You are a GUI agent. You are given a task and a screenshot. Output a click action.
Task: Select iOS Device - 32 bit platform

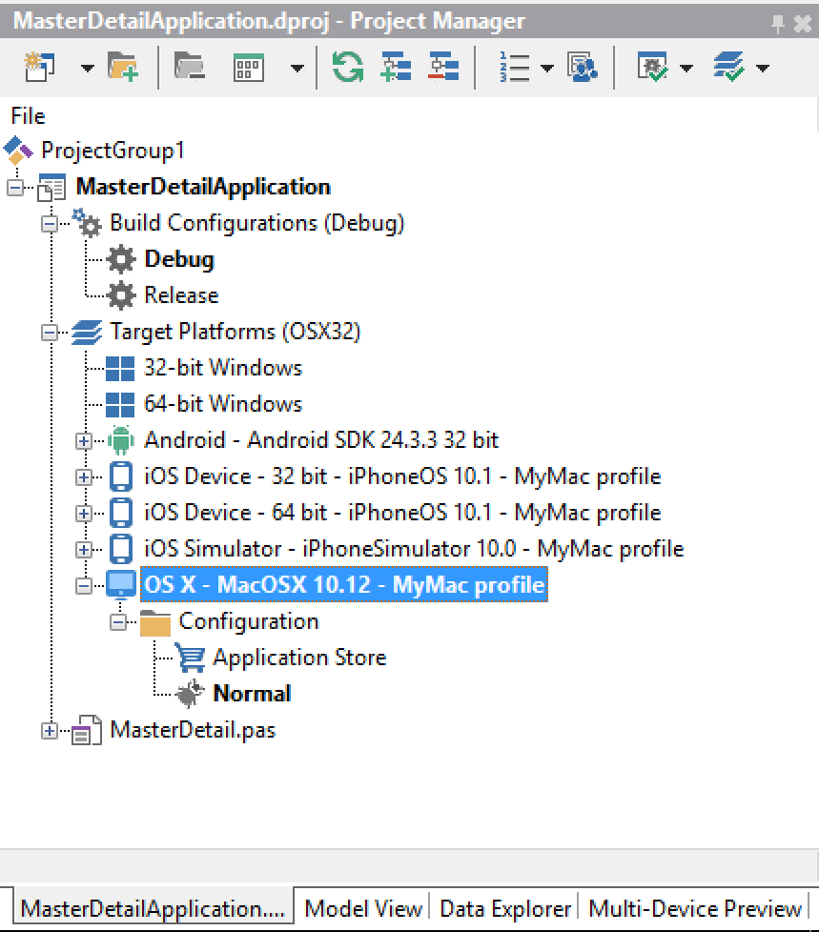(x=402, y=476)
